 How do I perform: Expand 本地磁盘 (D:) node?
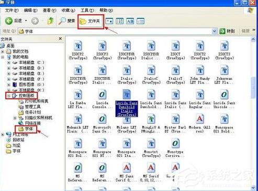(8, 68)
